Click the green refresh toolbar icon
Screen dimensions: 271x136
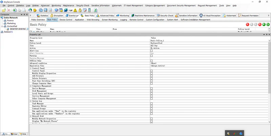click(x=95, y=10)
